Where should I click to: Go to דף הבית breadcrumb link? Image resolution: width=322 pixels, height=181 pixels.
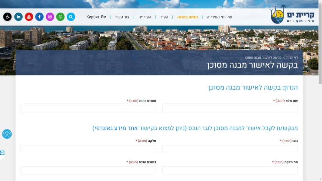(x=292, y=58)
